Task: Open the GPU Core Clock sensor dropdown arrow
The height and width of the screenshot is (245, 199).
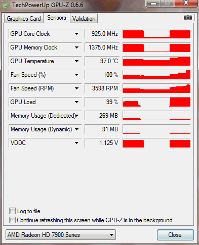Action: (x=76, y=34)
